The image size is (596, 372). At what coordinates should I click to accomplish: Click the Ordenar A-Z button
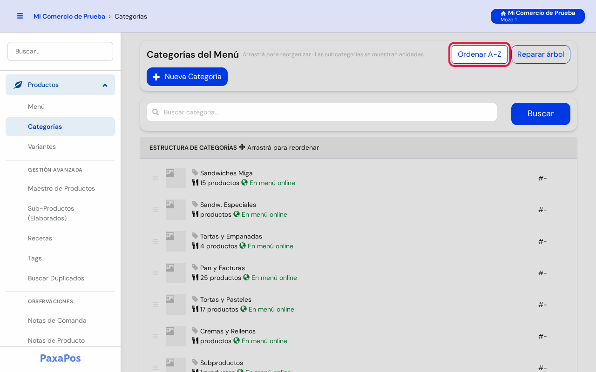(480, 54)
